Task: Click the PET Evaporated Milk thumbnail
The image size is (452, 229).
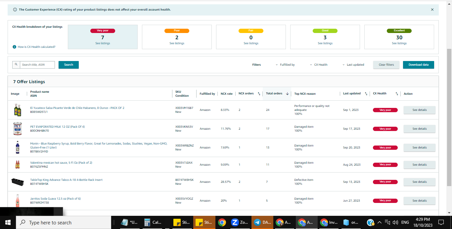Action: pyautogui.click(x=18, y=129)
